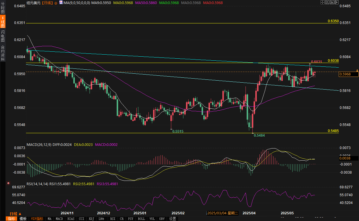
Task: Click the 2025/01 timeline label
Action: (x=140, y=213)
